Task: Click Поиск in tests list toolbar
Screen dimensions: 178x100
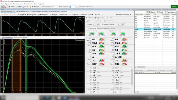Action: click(170, 70)
